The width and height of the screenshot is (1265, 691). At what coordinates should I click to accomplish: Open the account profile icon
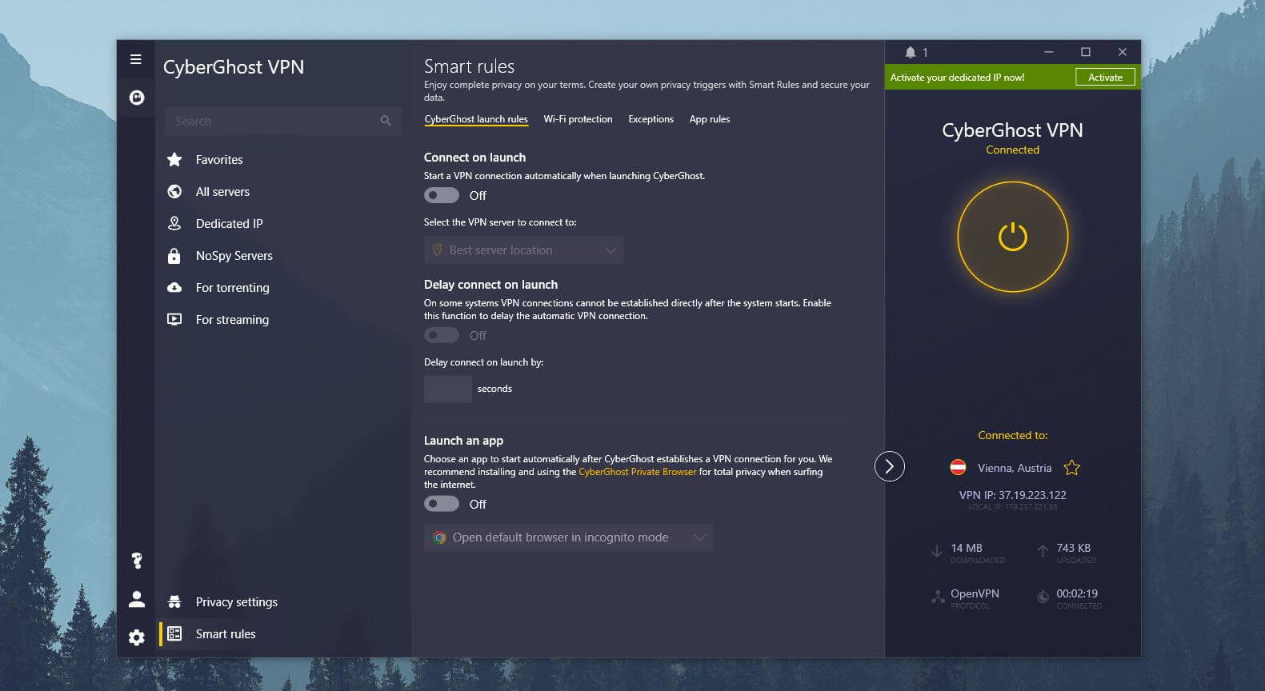[137, 598]
